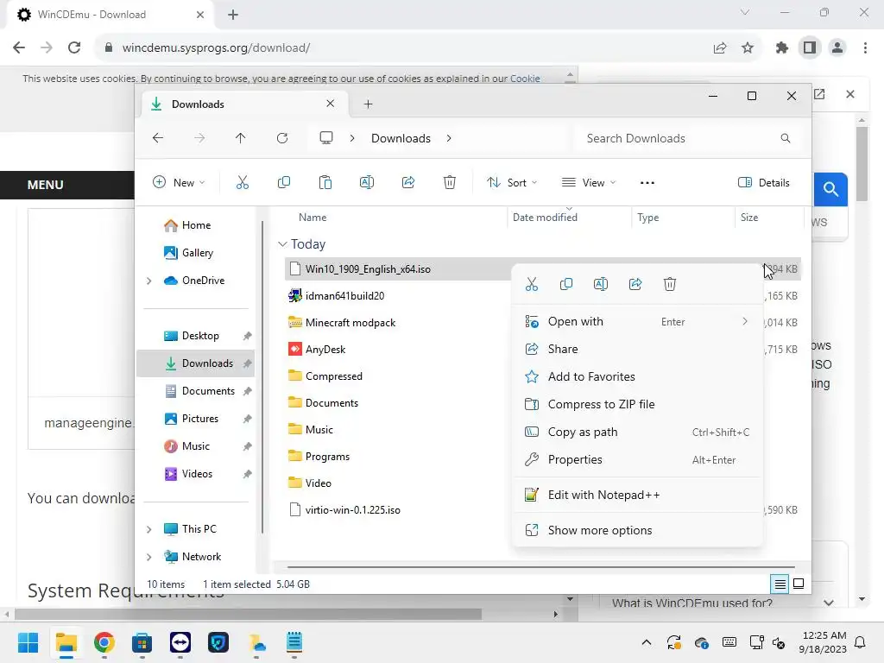The width and height of the screenshot is (884, 663).
Task: Collapse the Today group
Action: [x=282, y=244]
